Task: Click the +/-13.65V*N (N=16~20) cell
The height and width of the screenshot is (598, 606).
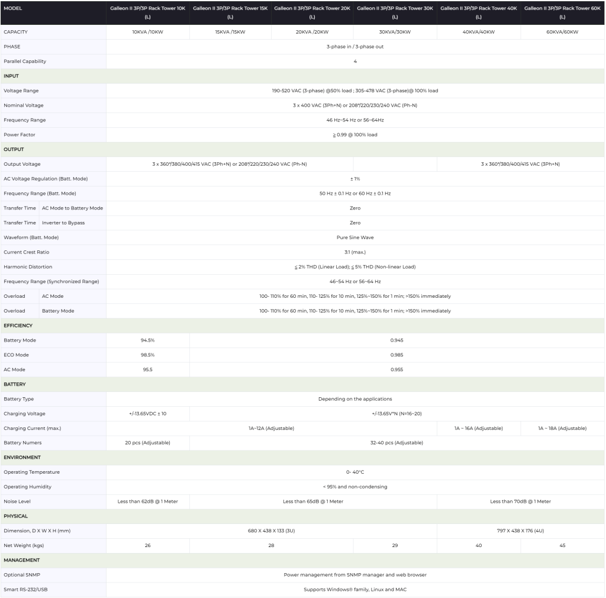Action: click(397, 414)
